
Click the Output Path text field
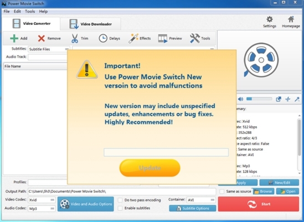pos(122,192)
